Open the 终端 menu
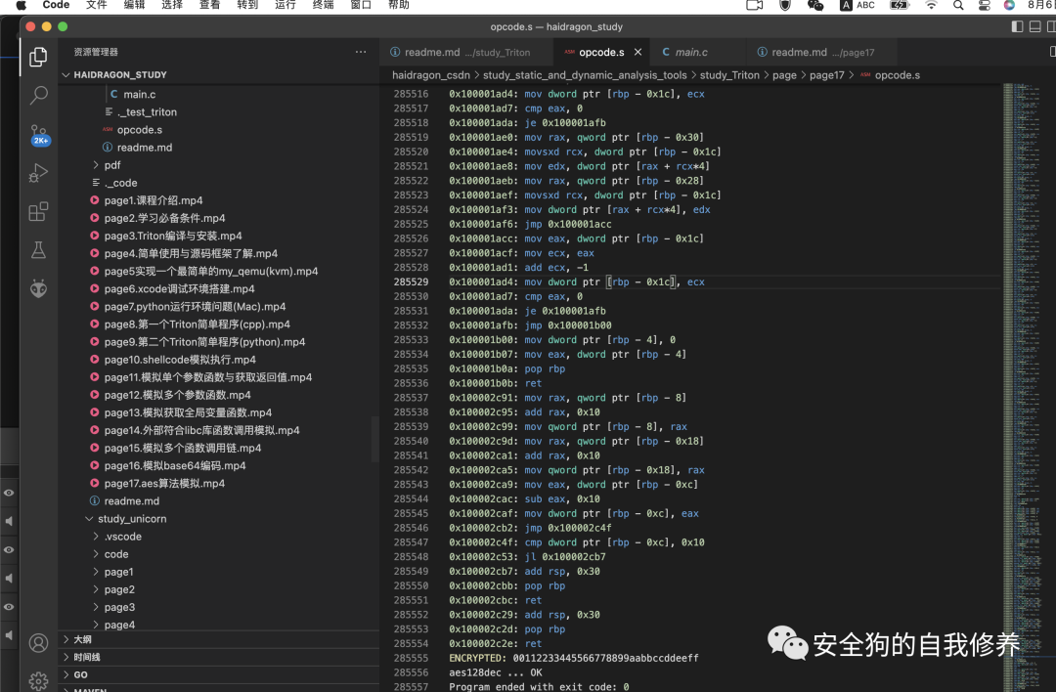Screen dimensions: 1056x692 coord(323,5)
